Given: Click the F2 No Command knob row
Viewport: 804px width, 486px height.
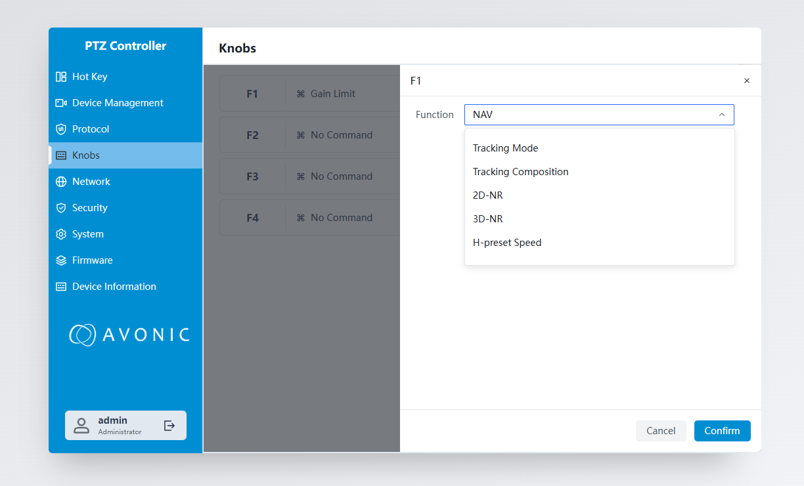Looking at the screenshot, I should coord(309,135).
